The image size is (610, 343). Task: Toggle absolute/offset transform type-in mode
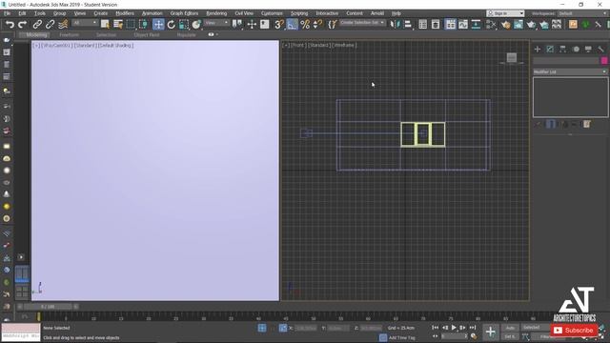point(283,328)
